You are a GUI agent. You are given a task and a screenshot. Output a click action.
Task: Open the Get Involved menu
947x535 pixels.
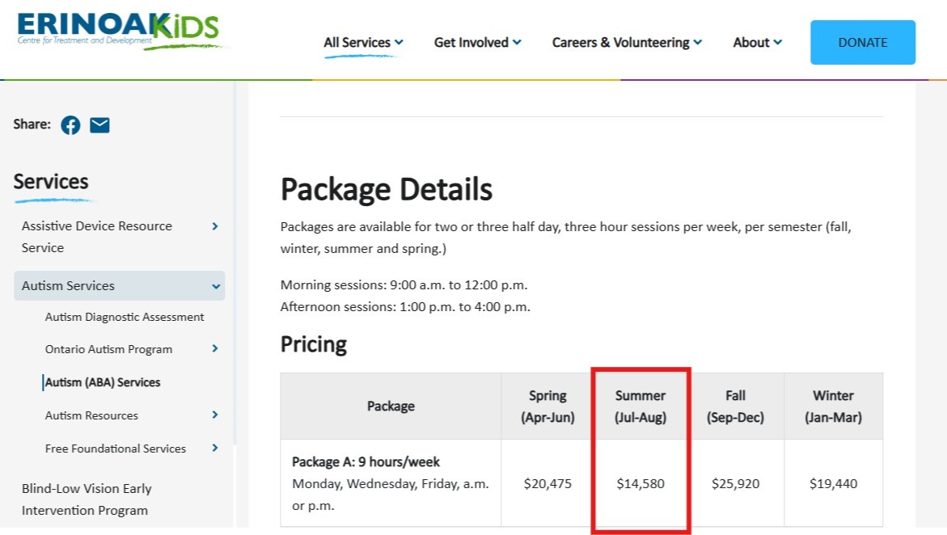pyautogui.click(x=477, y=43)
